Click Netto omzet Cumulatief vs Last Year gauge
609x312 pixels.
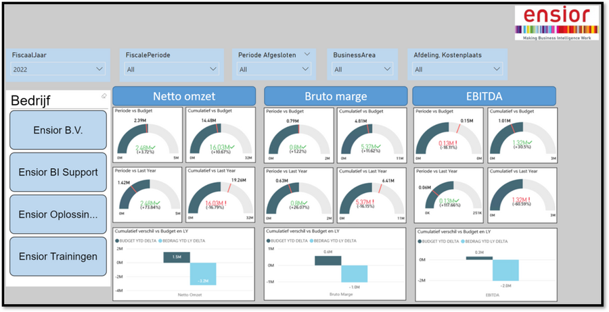pyautogui.click(x=220, y=194)
